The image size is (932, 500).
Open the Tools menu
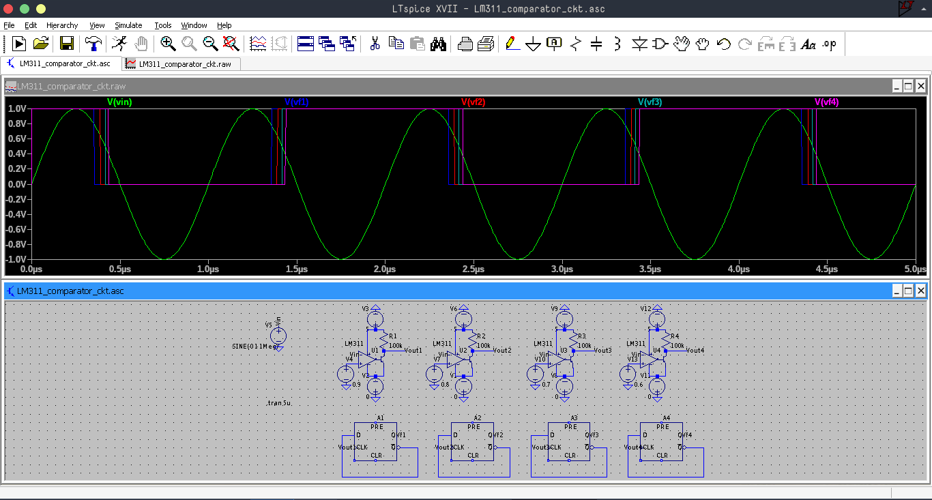[163, 25]
